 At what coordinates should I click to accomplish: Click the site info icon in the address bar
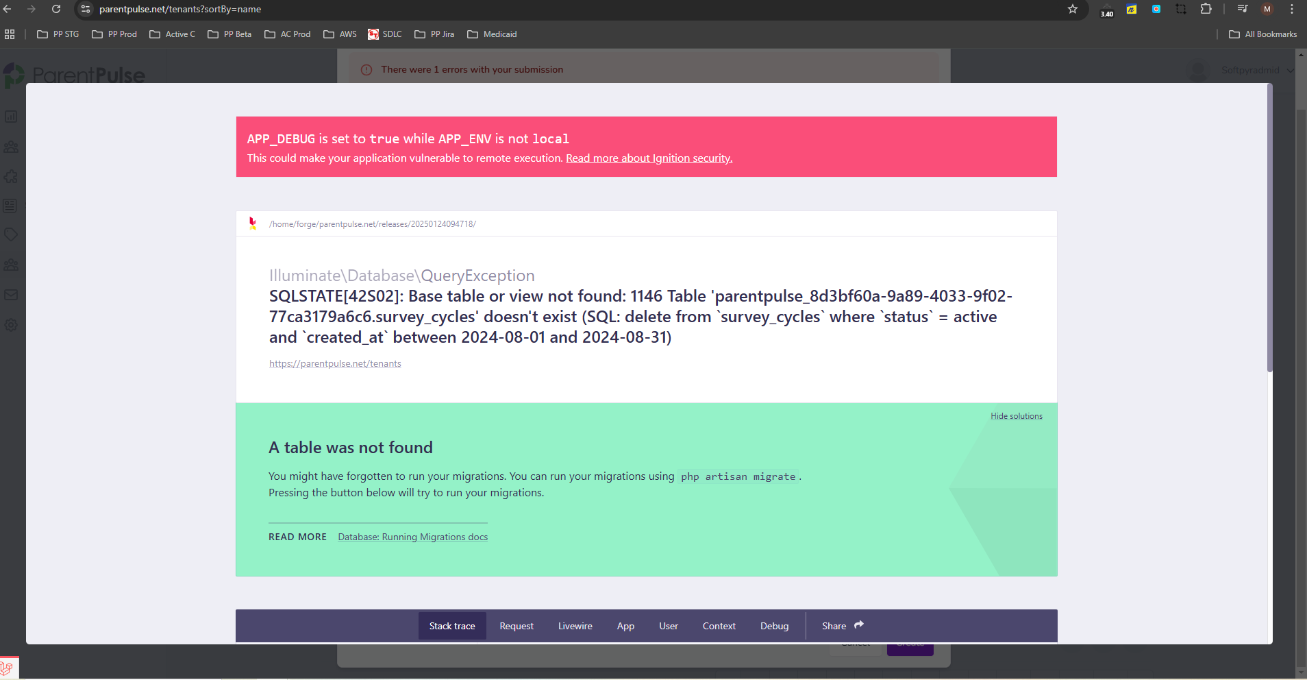(86, 9)
